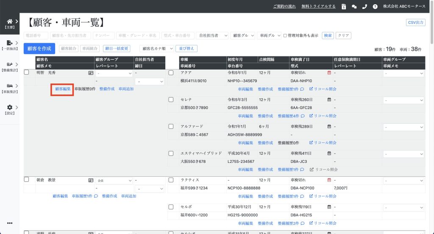This screenshot has width=434, height=234.
Task: Focus the 顧客名・先方担当者 search field
Action: point(70,36)
